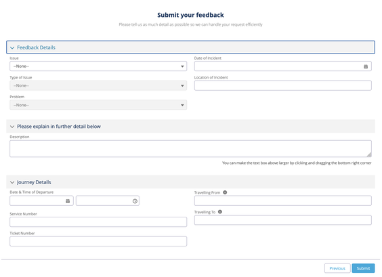Click the 'Journey Details' section title text
The image size is (382, 277).
pos(34,182)
